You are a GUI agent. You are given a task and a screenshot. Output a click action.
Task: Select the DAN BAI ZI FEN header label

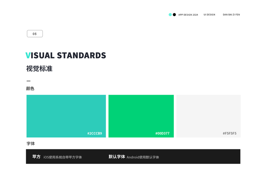[231, 15]
